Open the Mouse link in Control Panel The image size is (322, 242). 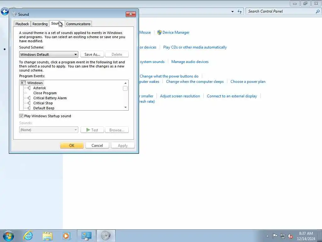click(145, 32)
